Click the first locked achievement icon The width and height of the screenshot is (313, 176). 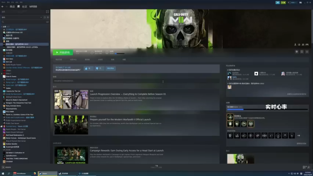[230, 136]
